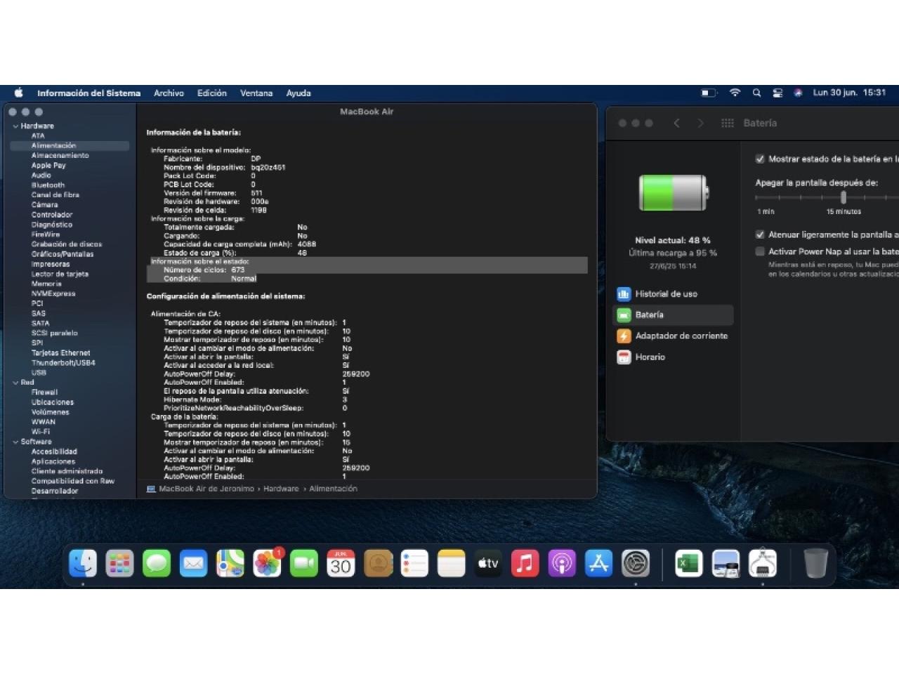
Task: Click Hardware in the bottom path bar
Action: click(281, 489)
